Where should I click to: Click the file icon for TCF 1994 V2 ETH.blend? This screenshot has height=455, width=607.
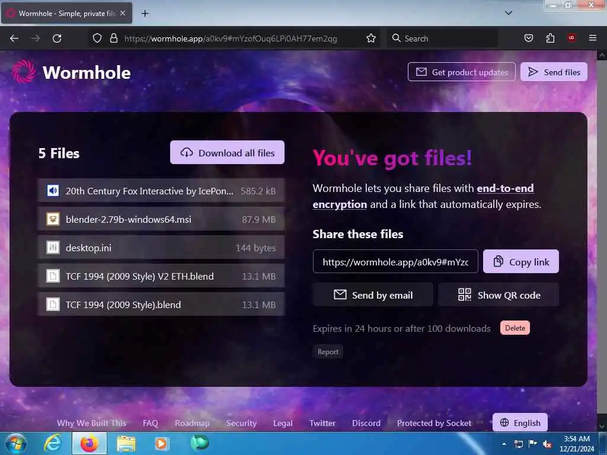click(x=53, y=276)
